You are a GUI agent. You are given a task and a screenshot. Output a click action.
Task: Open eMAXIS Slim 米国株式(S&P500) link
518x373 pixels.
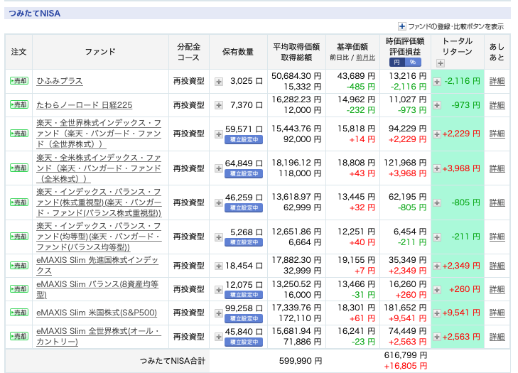pyautogui.click(x=97, y=313)
